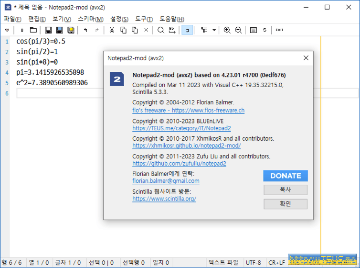Viewport: 360px width, 268px height.
Task: Open the 보기(V) menu
Action: click(62, 19)
